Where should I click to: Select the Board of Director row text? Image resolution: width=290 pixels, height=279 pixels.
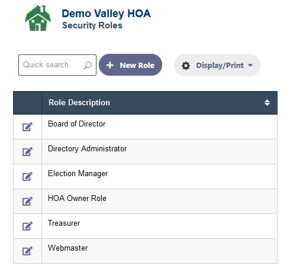[x=77, y=124]
